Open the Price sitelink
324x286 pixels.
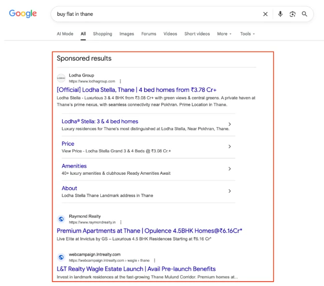(x=68, y=143)
